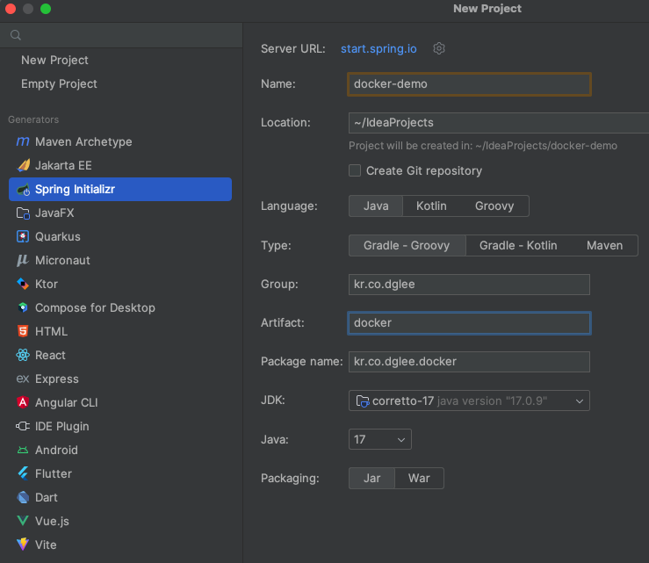Click the HTML5 shield icon
Screen dimensions: 649x563
23,331
